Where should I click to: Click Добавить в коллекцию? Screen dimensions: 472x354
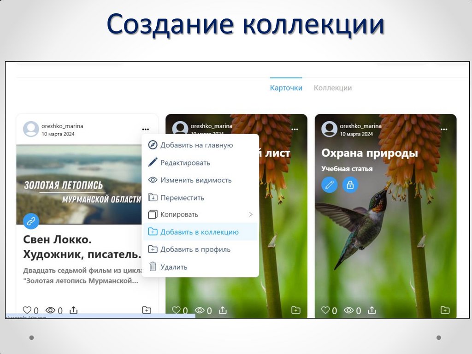(x=200, y=232)
